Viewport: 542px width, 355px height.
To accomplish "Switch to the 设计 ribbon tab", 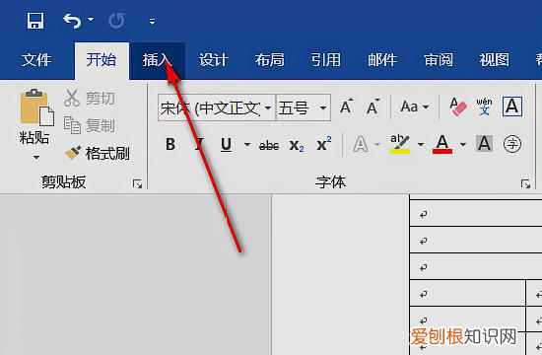I will pos(213,60).
